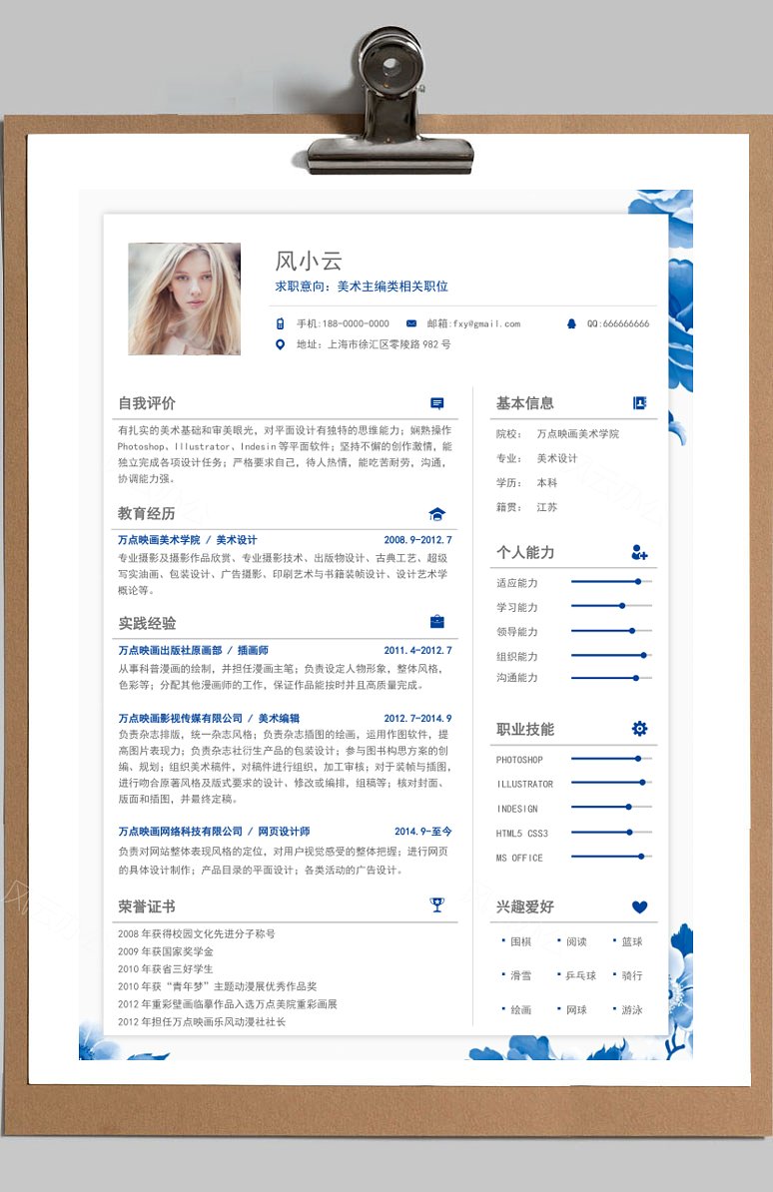
Task: Click date range 2011.4-2012.7
Action: point(417,650)
